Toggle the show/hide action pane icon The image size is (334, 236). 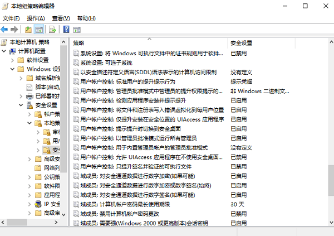point(77,30)
